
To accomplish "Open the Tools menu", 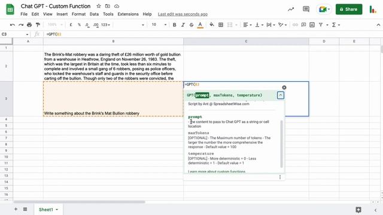I will click(x=108, y=14).
